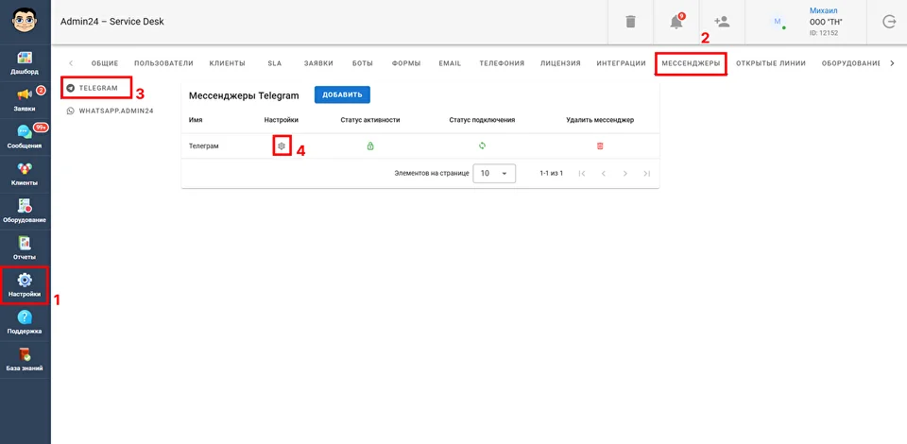The height and width of the screenshot is (444, 907).
Task: Open the База знаний sidebar section
Action: point(25,360)
